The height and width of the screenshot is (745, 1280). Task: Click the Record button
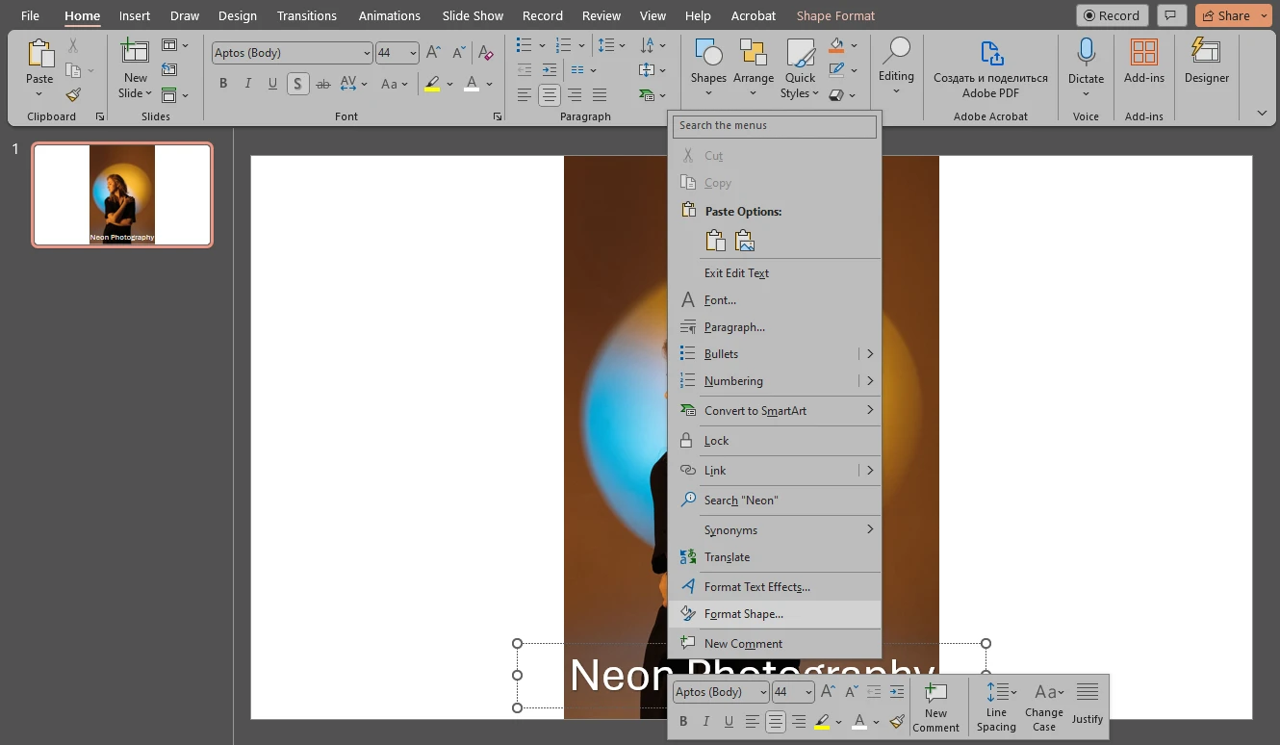[1112, 14]
